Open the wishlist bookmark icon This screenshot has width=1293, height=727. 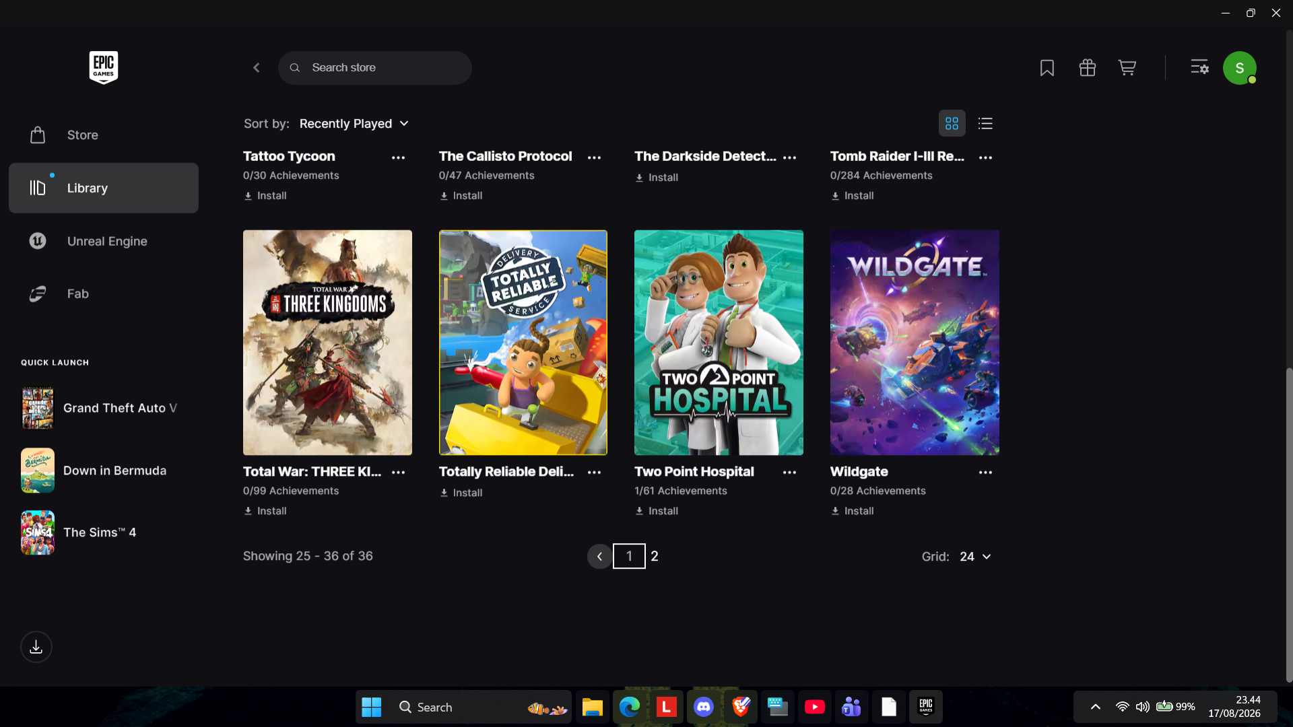coord(1047,67)
